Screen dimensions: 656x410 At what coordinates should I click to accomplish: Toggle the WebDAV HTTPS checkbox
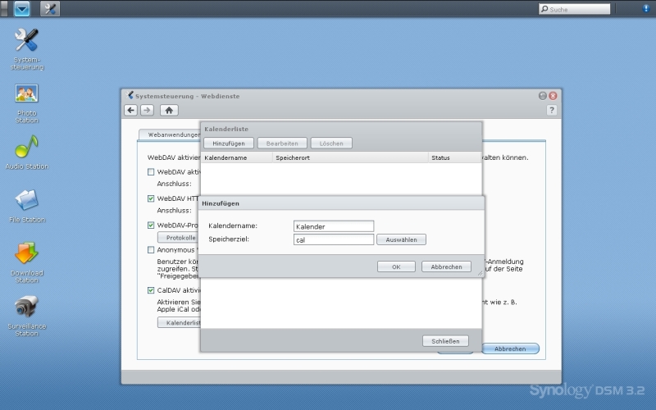151,198
